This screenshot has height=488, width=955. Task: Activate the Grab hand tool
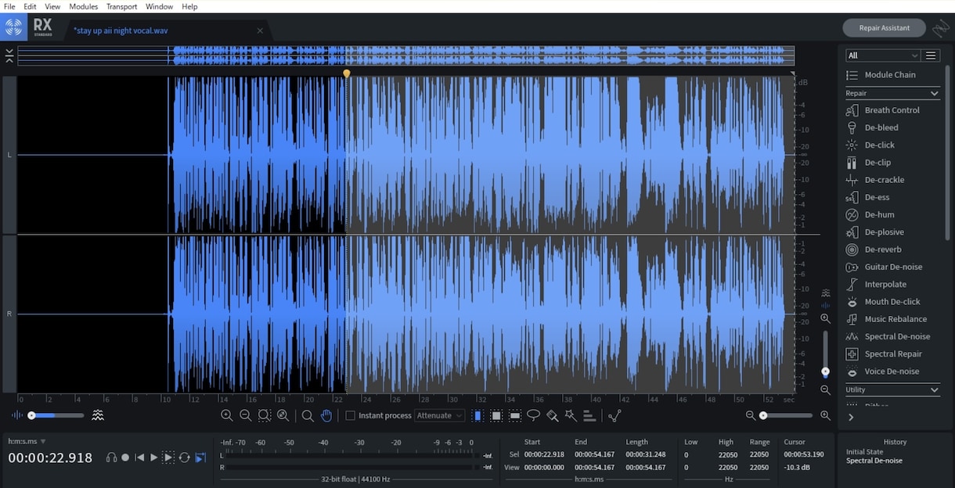(326, 415)
